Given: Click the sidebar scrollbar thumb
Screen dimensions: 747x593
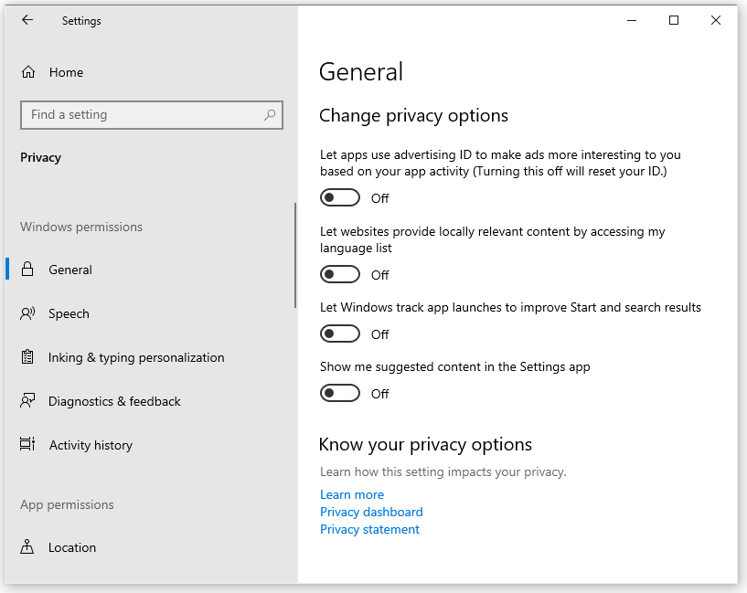Looking at the screenshot, I should tap(295, 256).
